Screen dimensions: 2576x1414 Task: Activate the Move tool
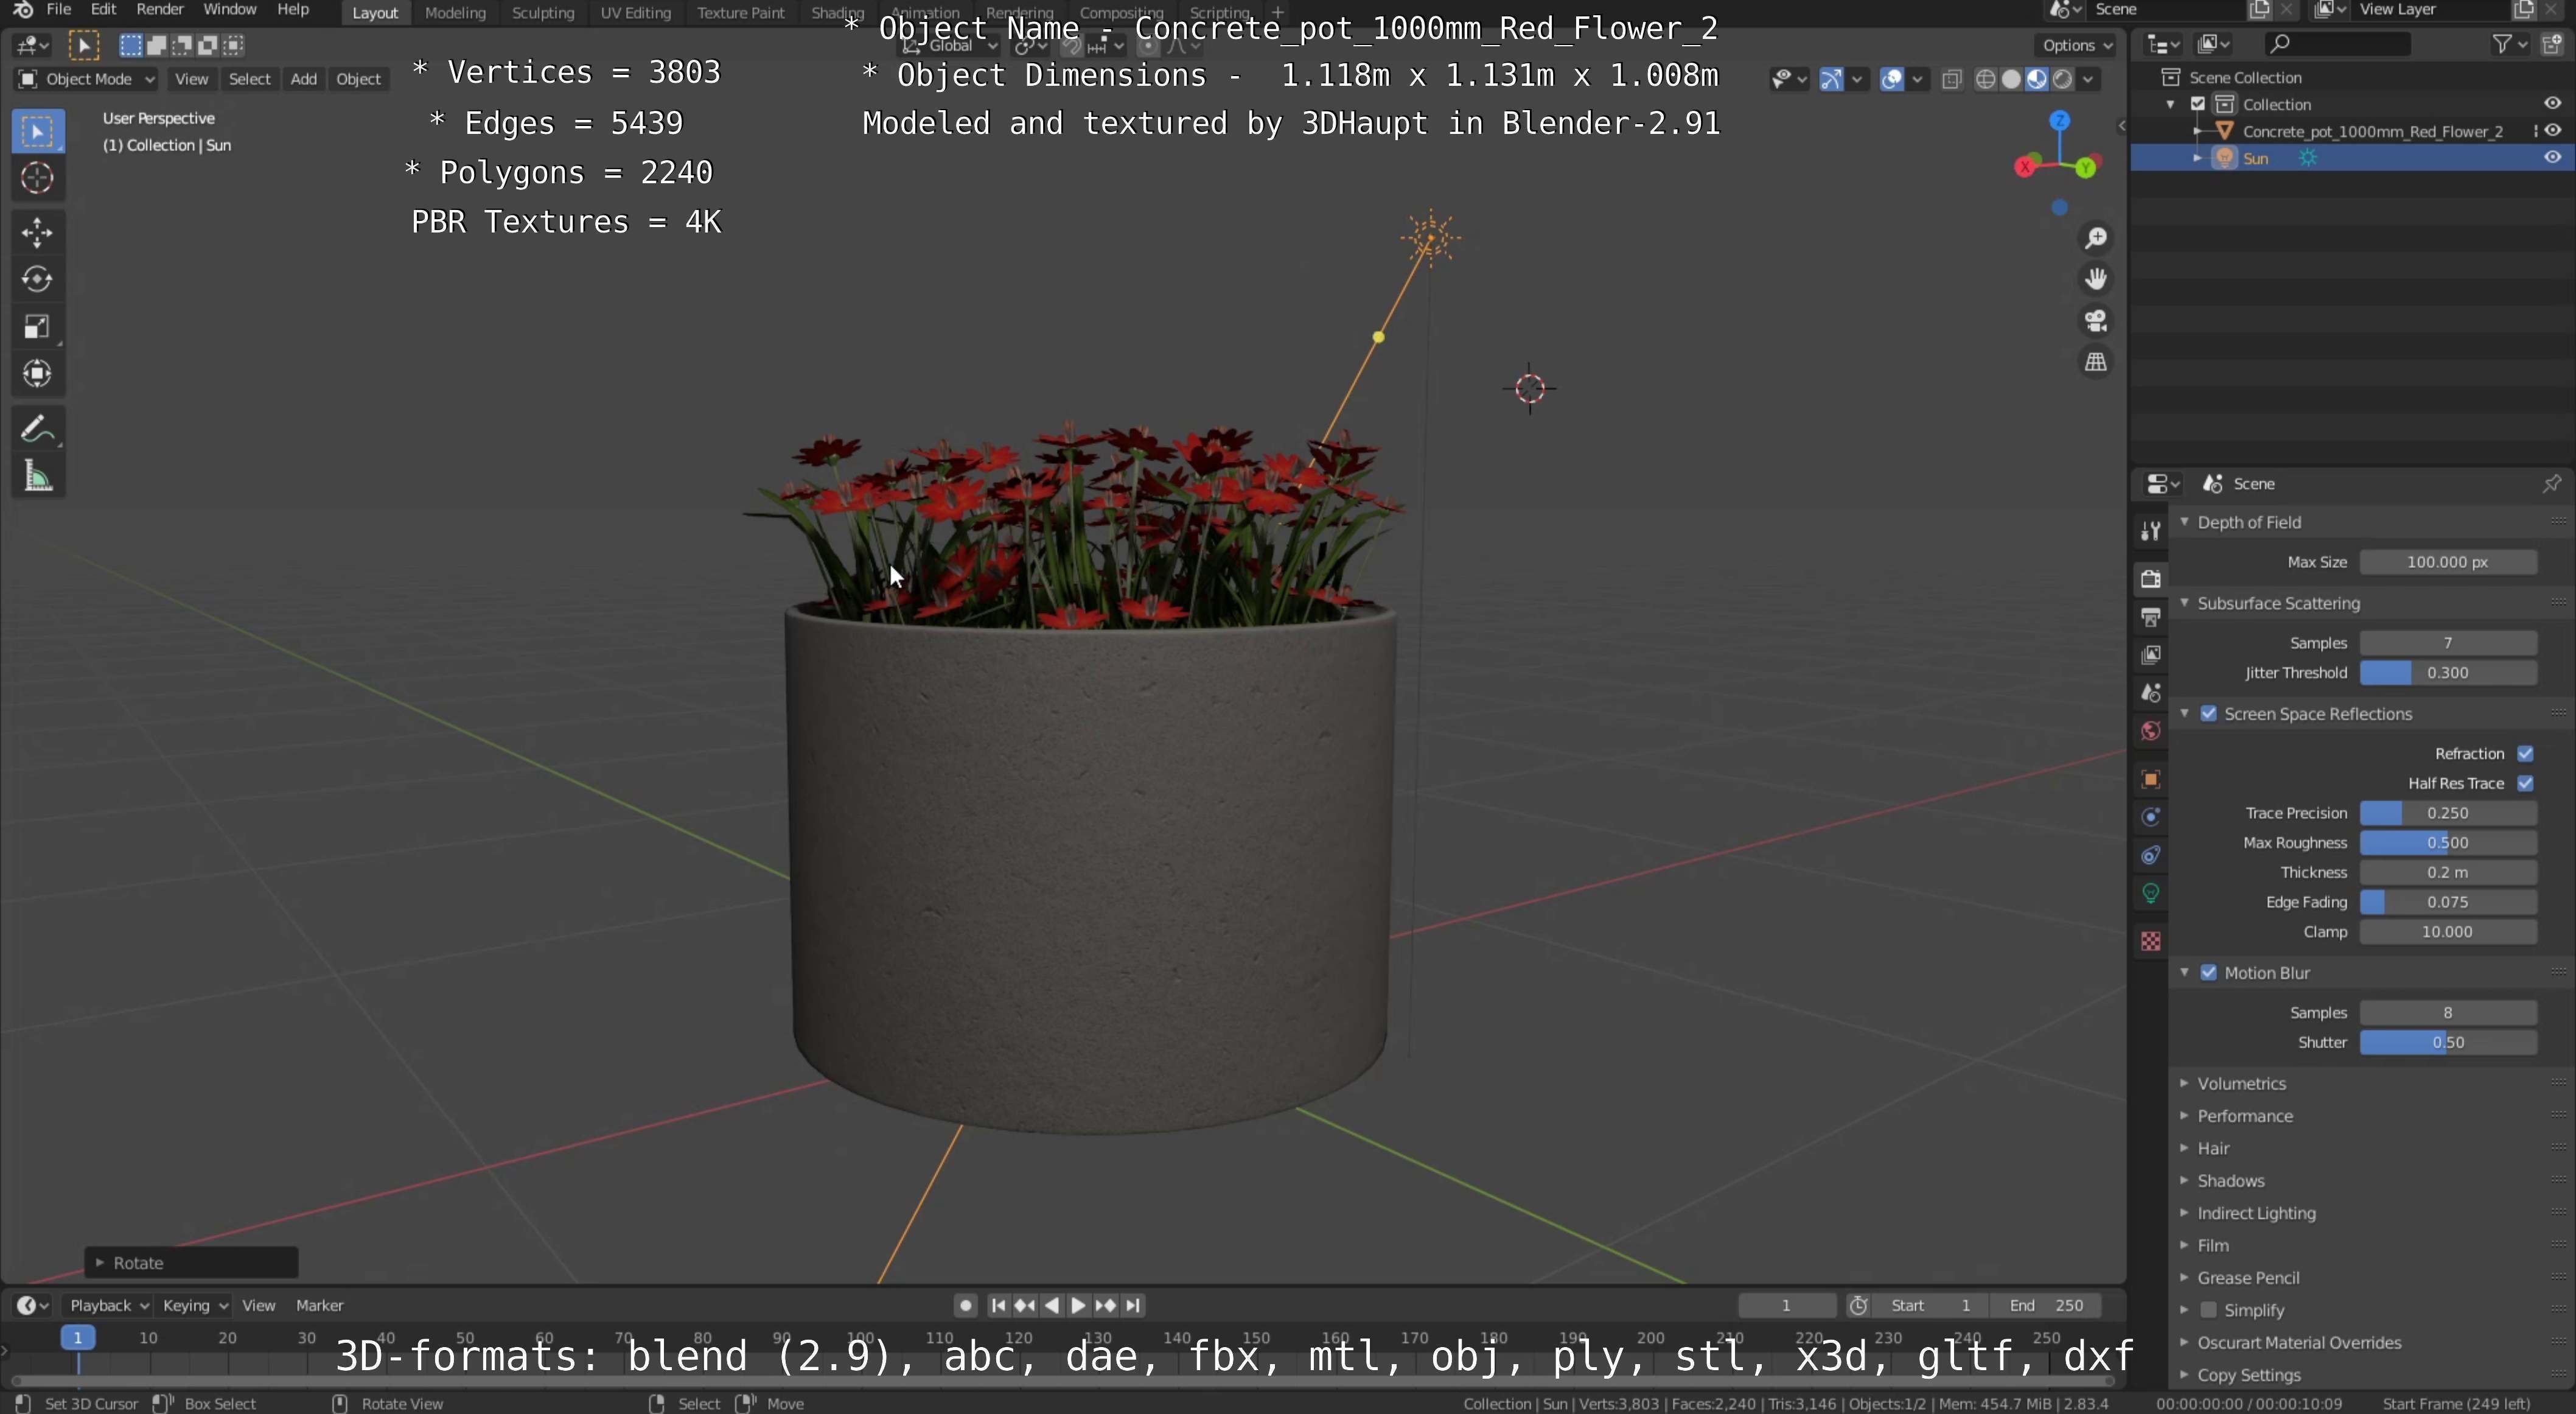(38, 233)
